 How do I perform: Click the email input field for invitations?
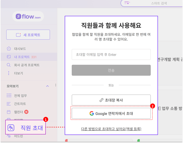pos(111,55)
